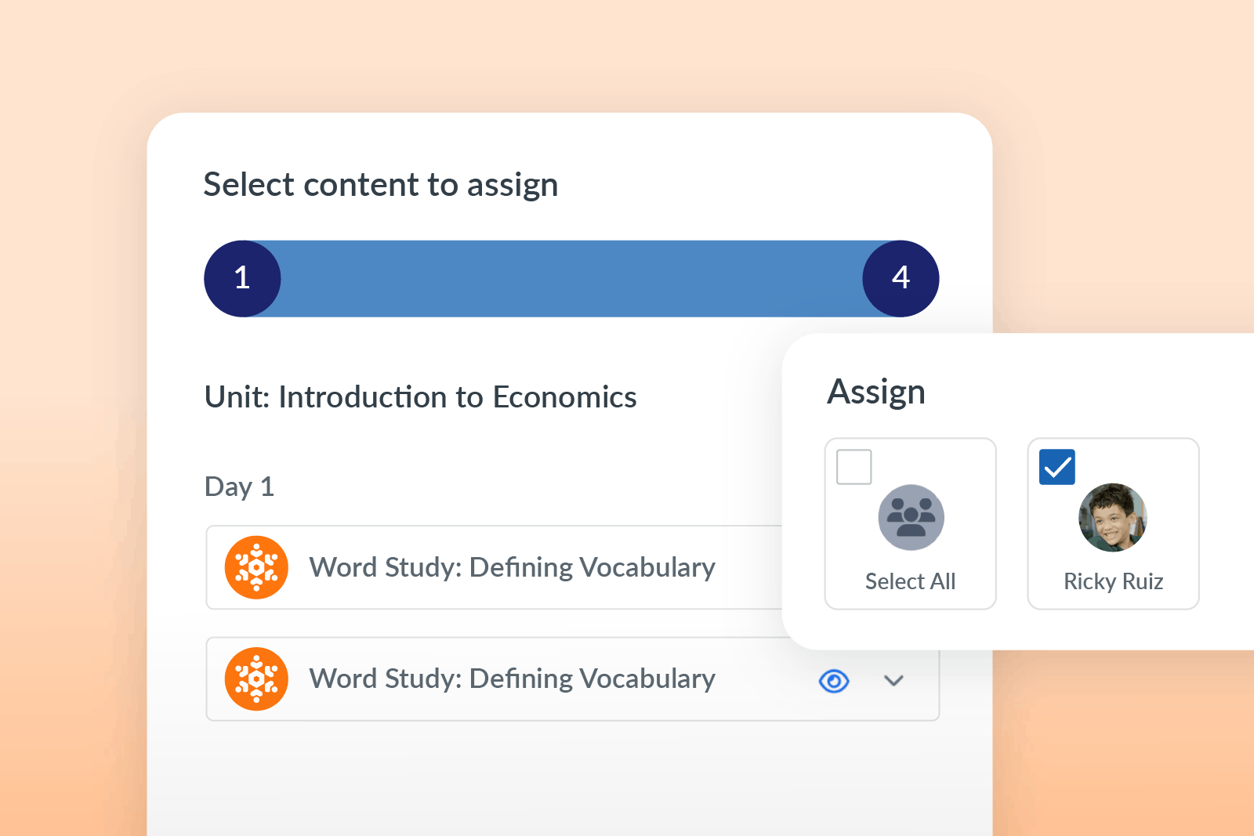1254x836 pixels.
Task: Expand the second Word Study chevron
Action: pos(893,681)
